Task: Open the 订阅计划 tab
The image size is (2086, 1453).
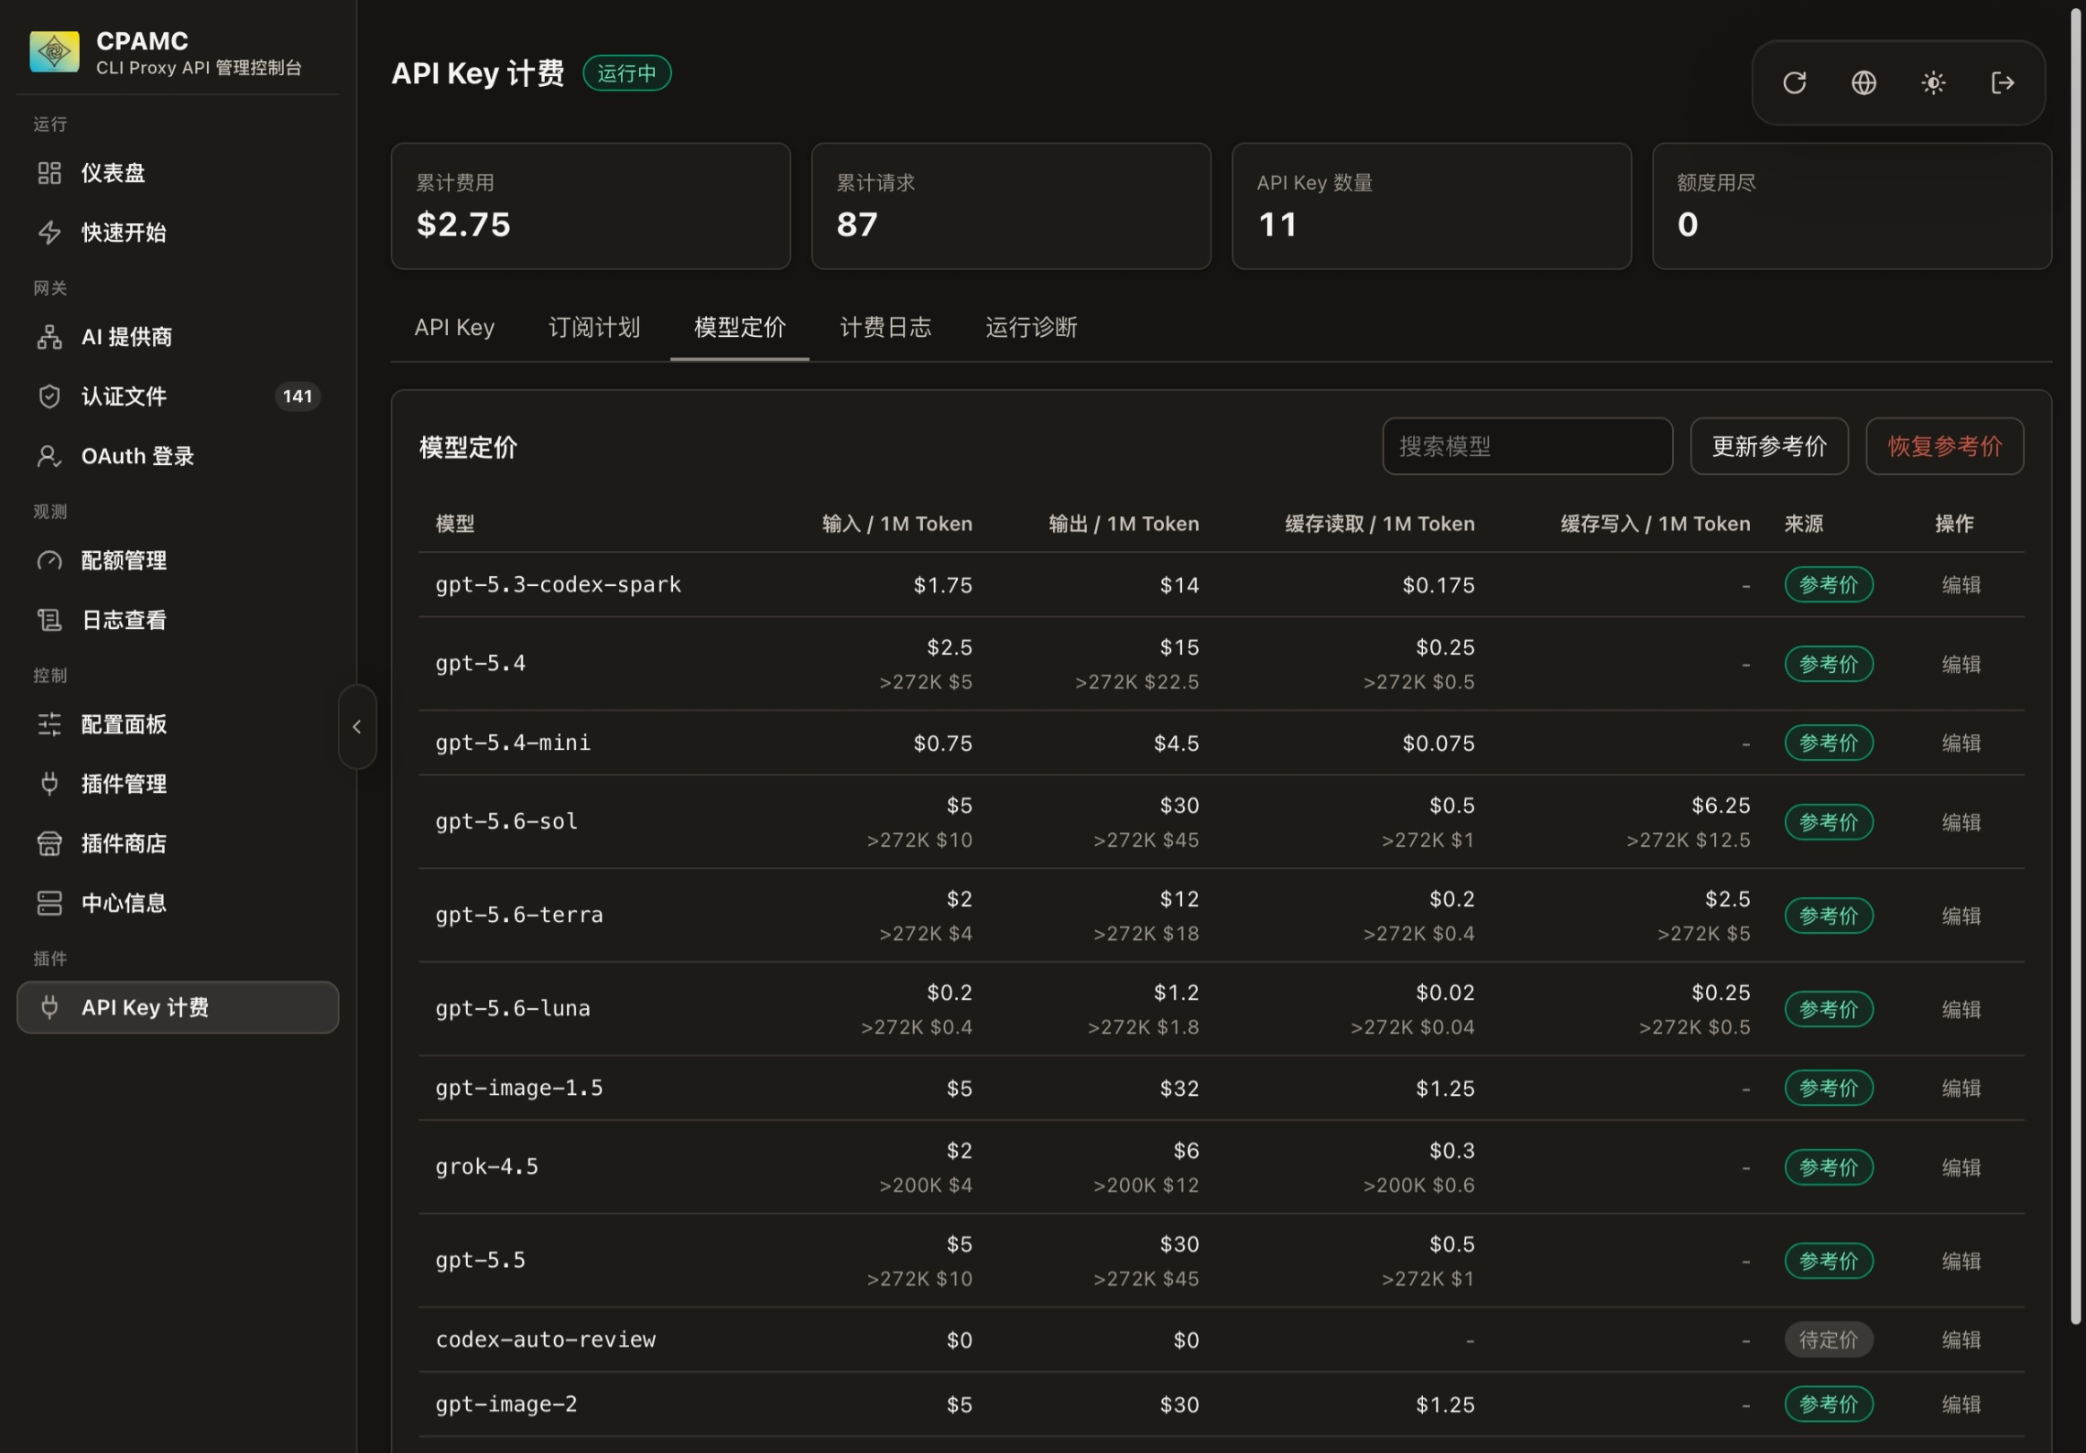Action: (594, 328)
